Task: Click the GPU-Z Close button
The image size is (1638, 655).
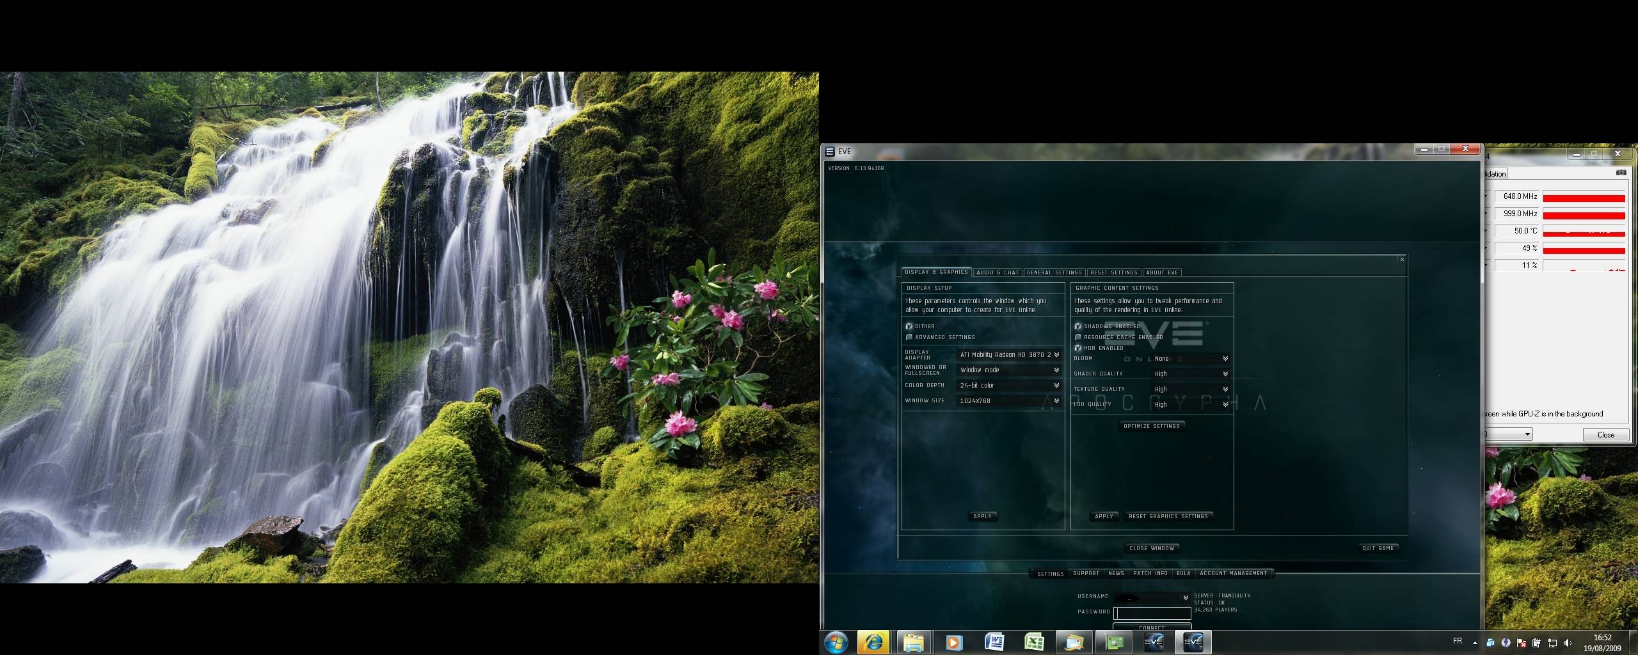Action: tap(1606, 434)
